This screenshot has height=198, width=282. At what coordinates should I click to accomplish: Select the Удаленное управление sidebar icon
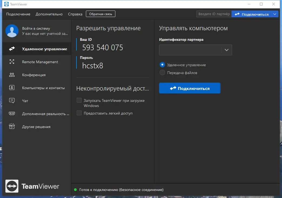[x=12, y=49]
